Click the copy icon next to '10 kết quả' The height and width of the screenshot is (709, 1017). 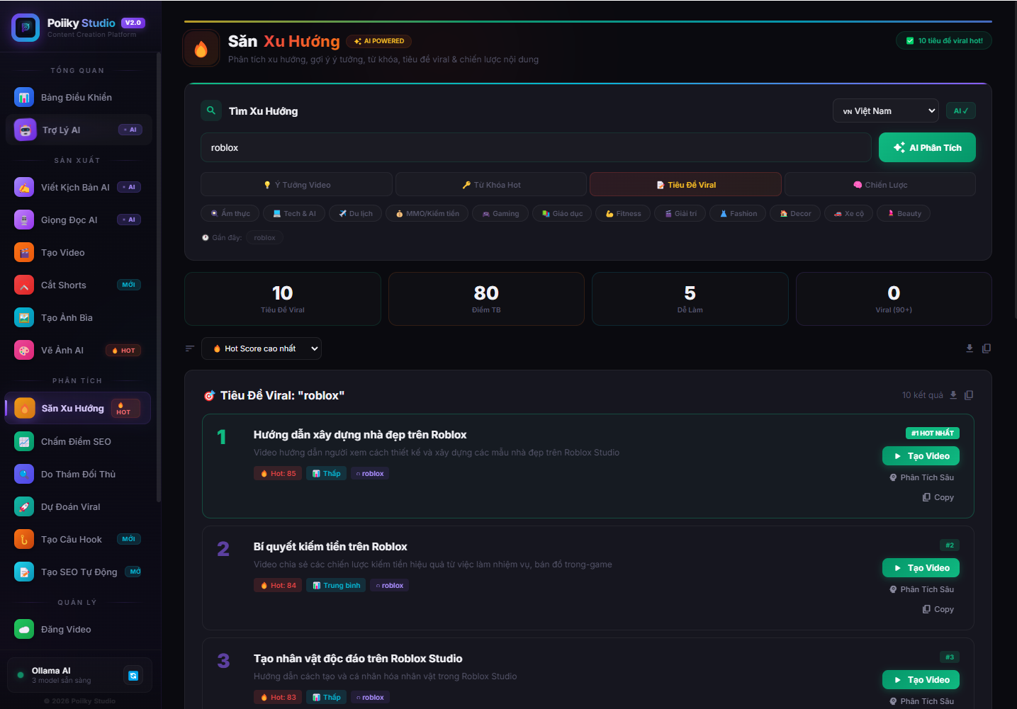pos(969,395)
